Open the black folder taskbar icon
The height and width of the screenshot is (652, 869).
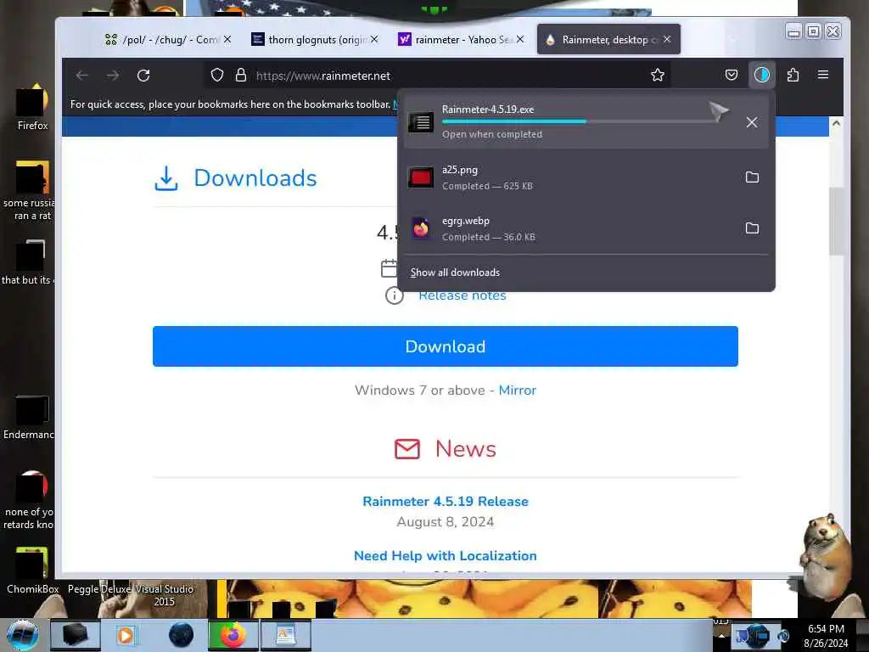pos(75,635)
